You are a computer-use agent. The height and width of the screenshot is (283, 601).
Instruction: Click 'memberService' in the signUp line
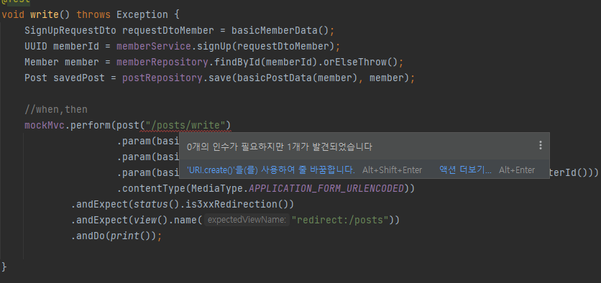pyautogui.click(x=154, y=47)
